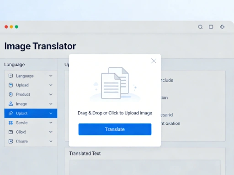This screenshot has width=234, height=175.
Task: Click 'Drag & Drop or Click to Upload Image'
Action: (115, 113)
